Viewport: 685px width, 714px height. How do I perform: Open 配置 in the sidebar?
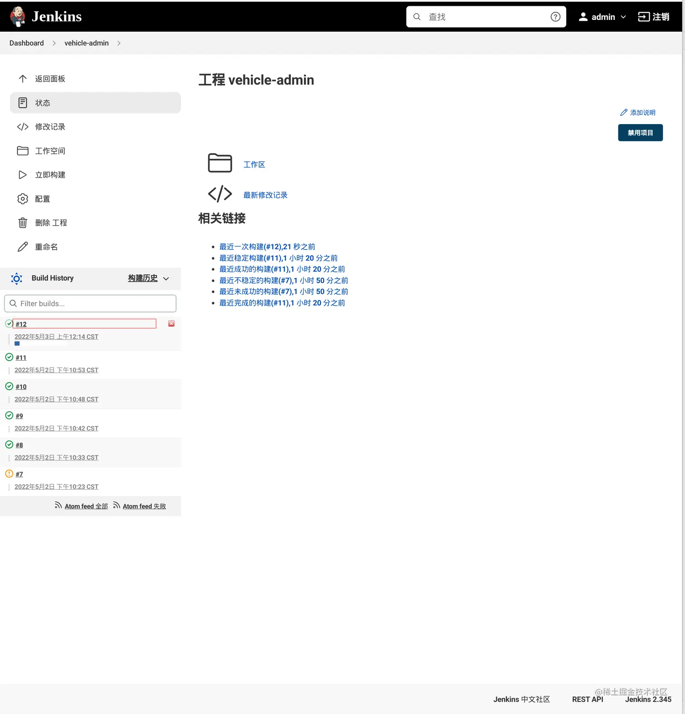click(x=95, y=199)
